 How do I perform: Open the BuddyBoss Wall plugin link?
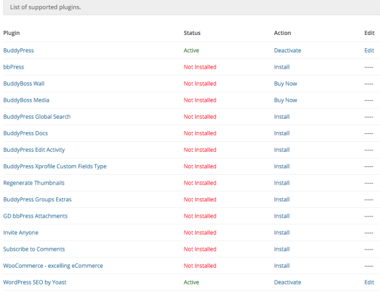point(24,84)
